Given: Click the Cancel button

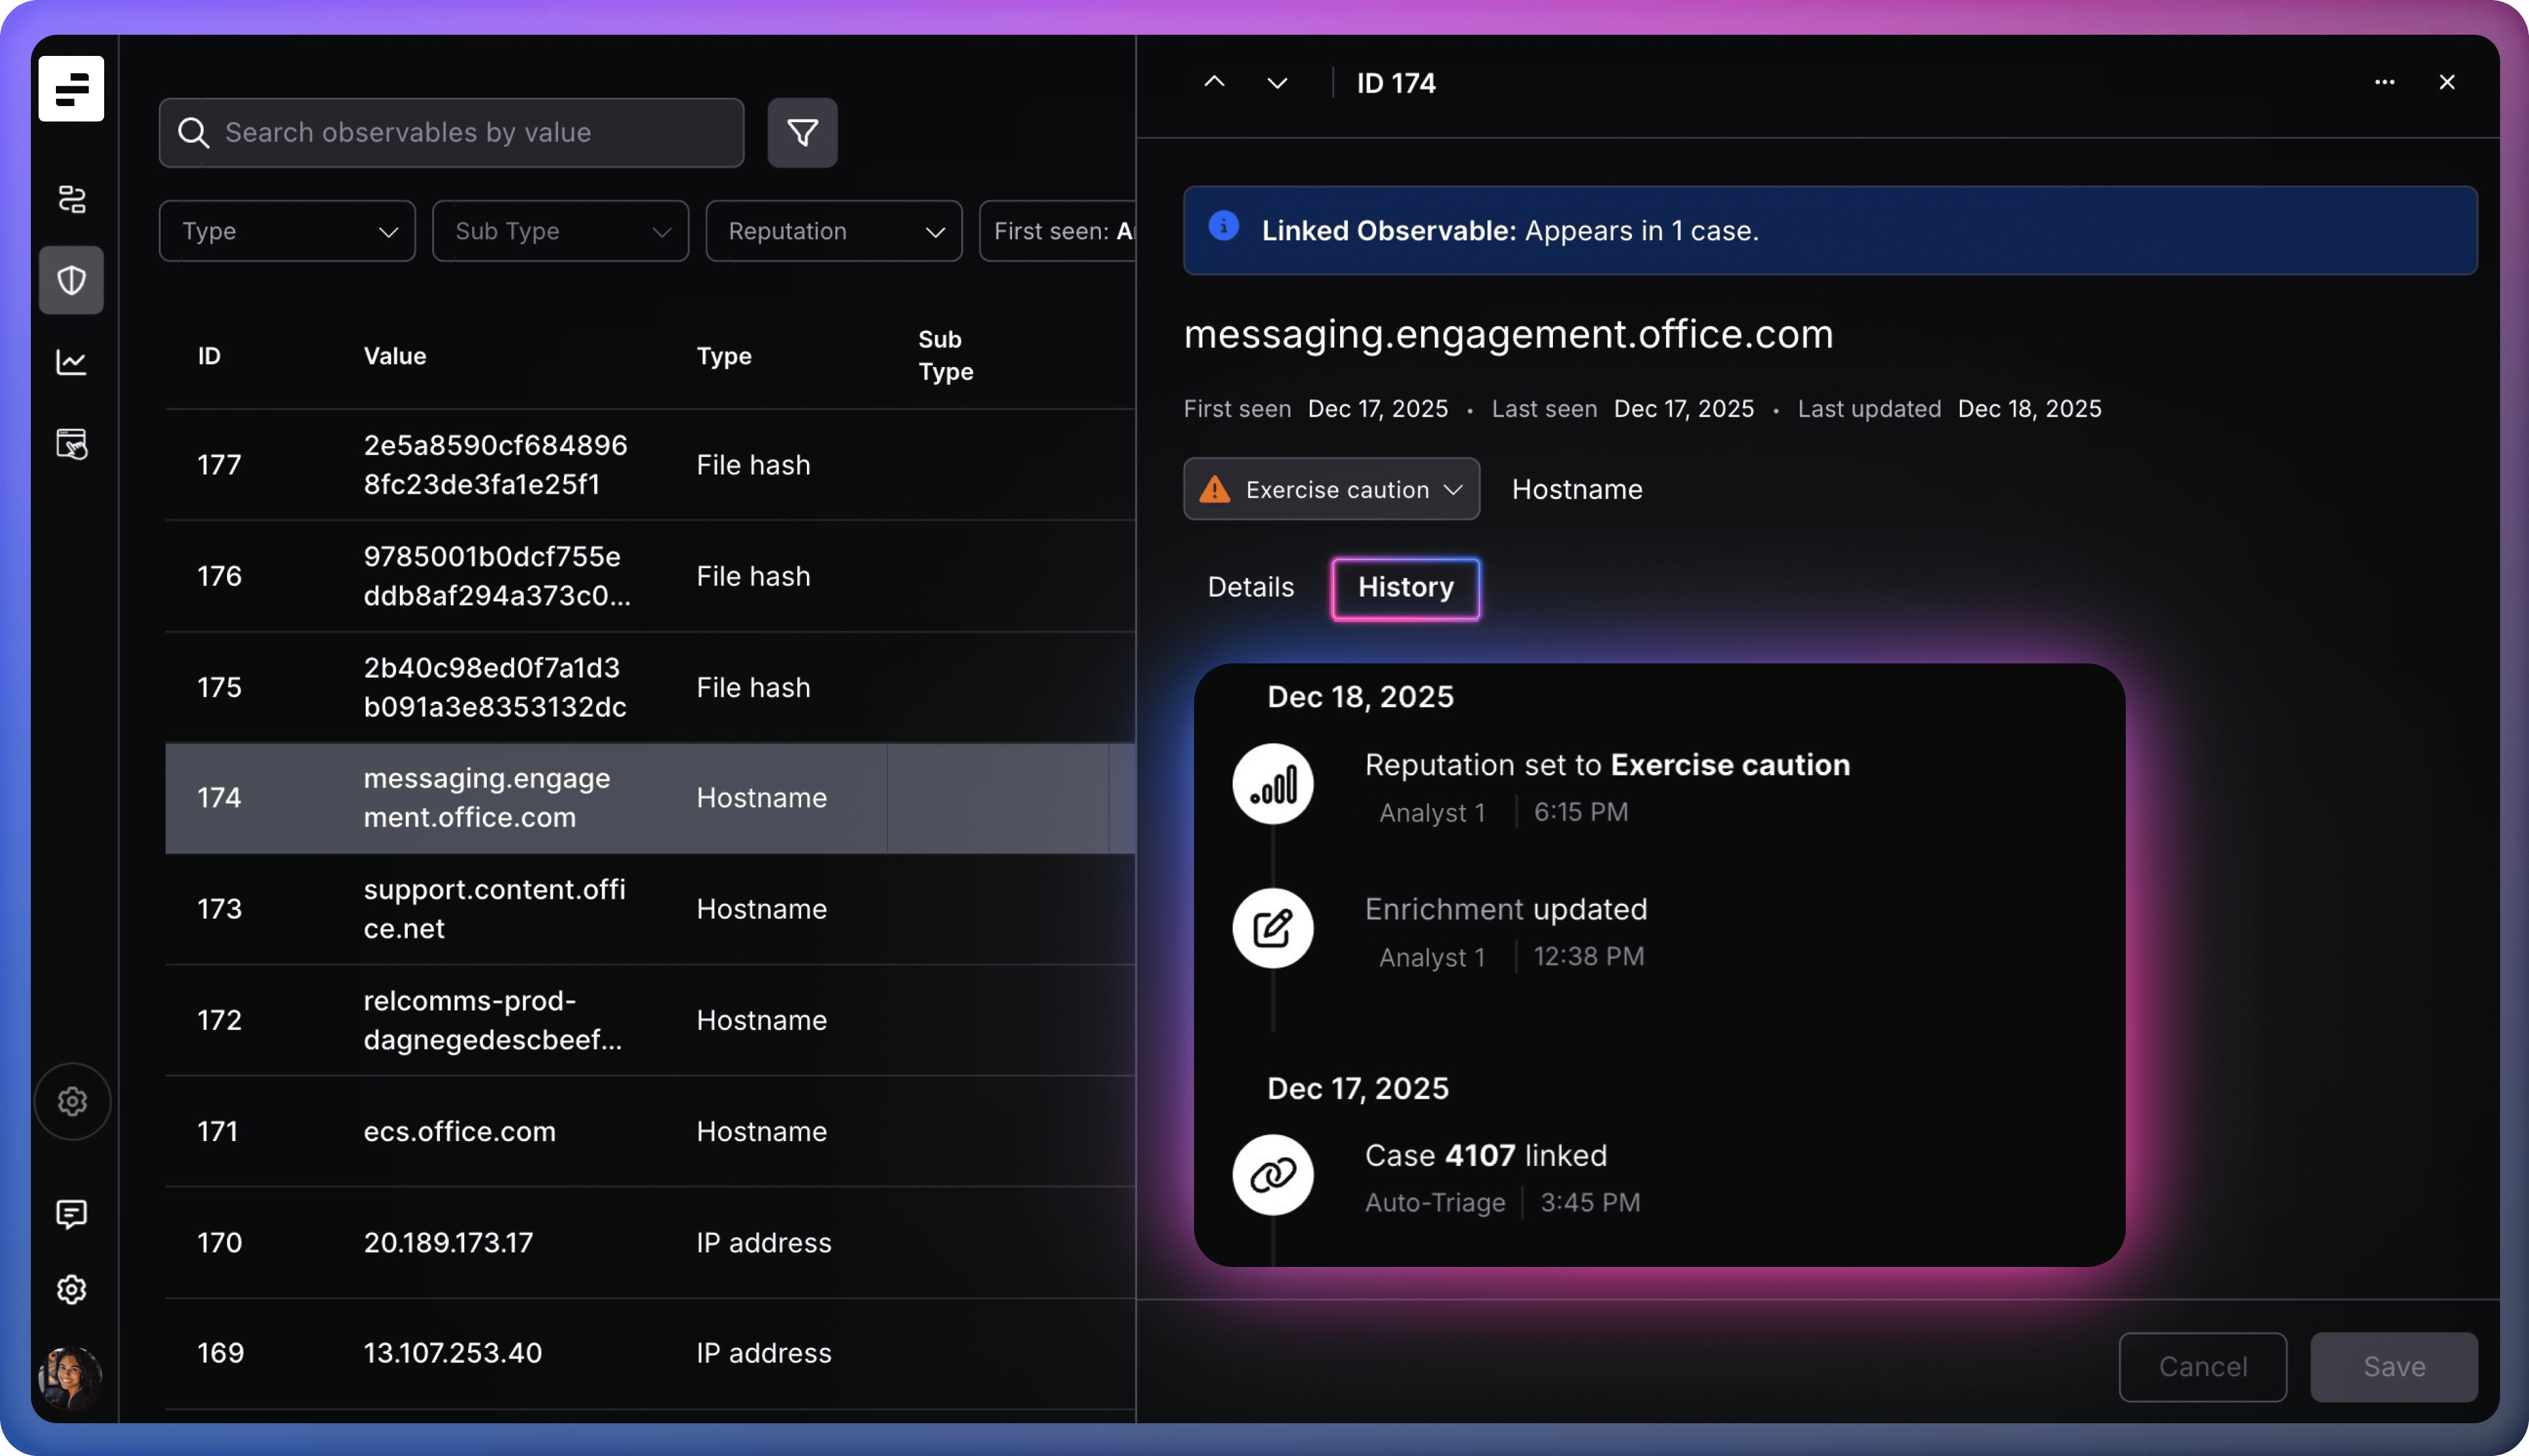Looking at the screenshot, I should coord(2202,1367).
